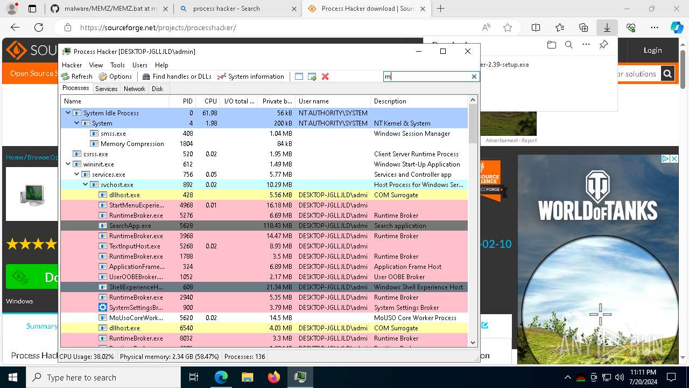This screenshot has width=689, height=388.
Task: Open System information window
Action: (x=250, y=77)
